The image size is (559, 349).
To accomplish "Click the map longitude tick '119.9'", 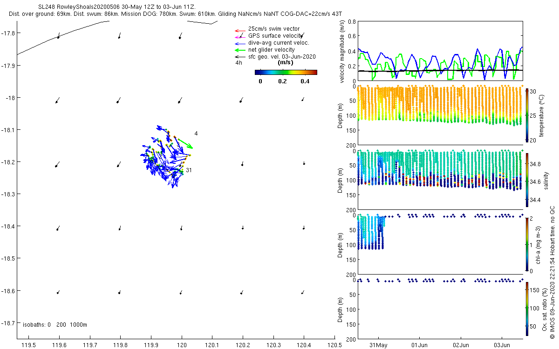I will click(x=151, y=345).
